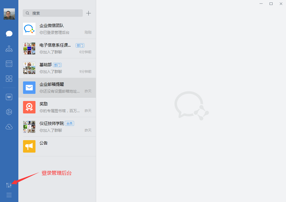Open the Messages chat bubble icon
Viewport: 286px width, 202px height.
(9, 34)
